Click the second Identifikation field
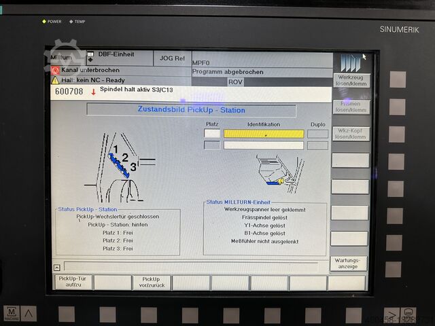The width and height of the screenshot is (435, 326). coord(264,145)
